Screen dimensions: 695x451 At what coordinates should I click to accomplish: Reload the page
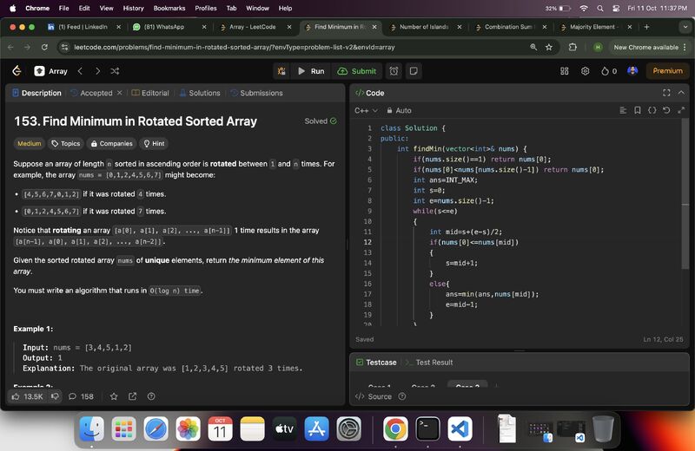click(x=44, y=47)
